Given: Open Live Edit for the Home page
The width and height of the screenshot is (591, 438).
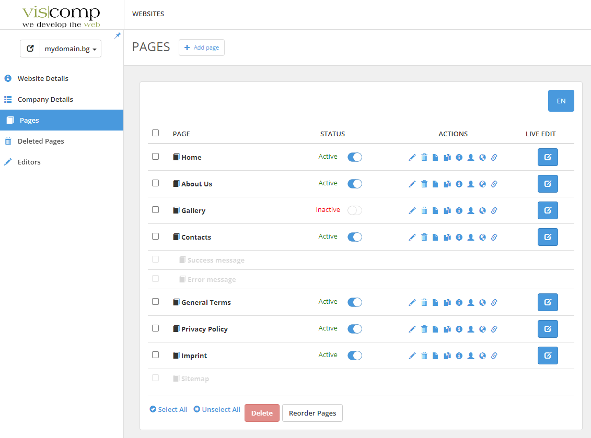Looking at the screenshot, I should [548, 157].
